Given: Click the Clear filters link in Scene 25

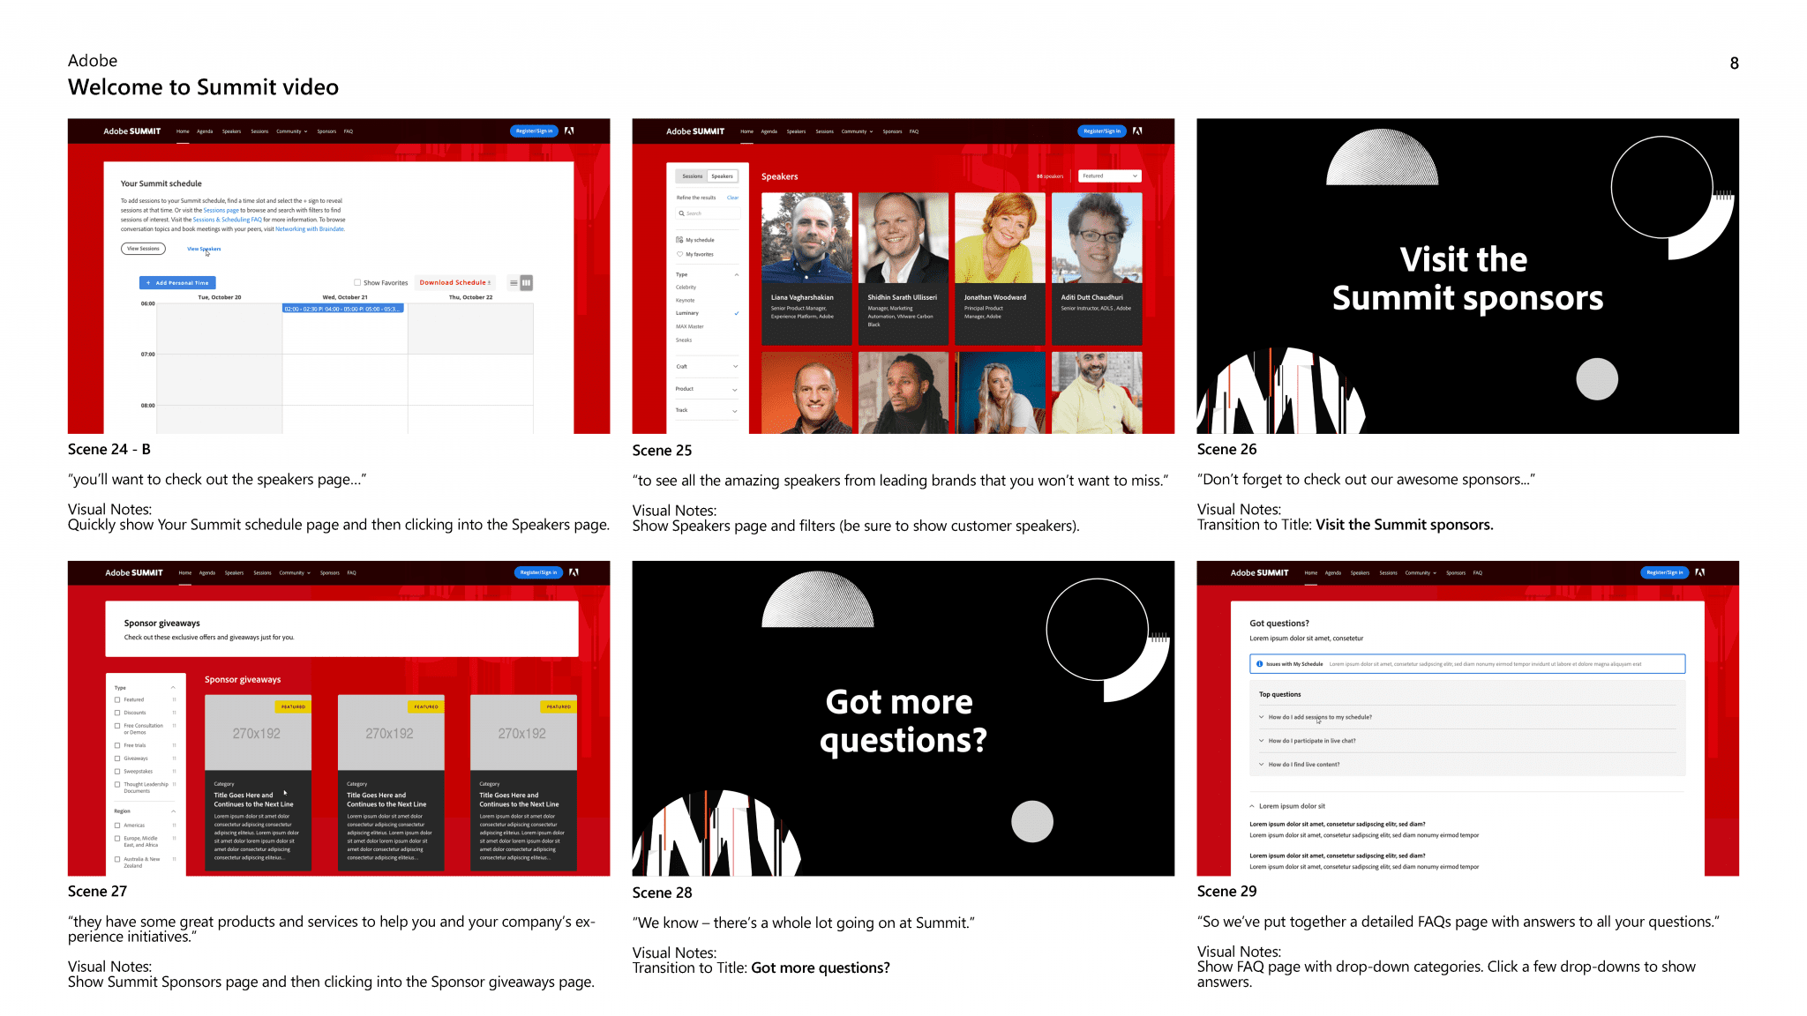Looking at the screenshot, I should click(732, 198).
